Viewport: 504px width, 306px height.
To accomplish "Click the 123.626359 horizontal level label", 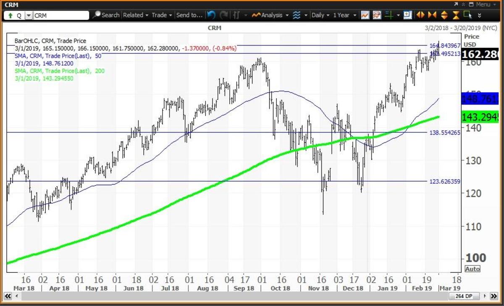I will (445, 181).
